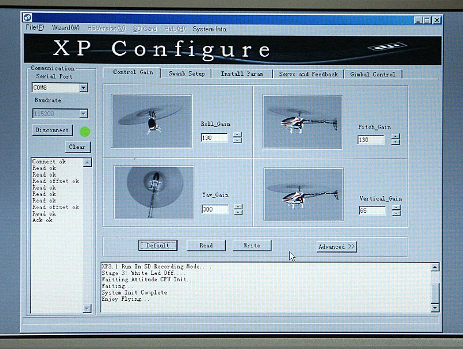This screenshot has width=463, height=349.
Task: Open the Wizard menu
Action: [64, 28]
